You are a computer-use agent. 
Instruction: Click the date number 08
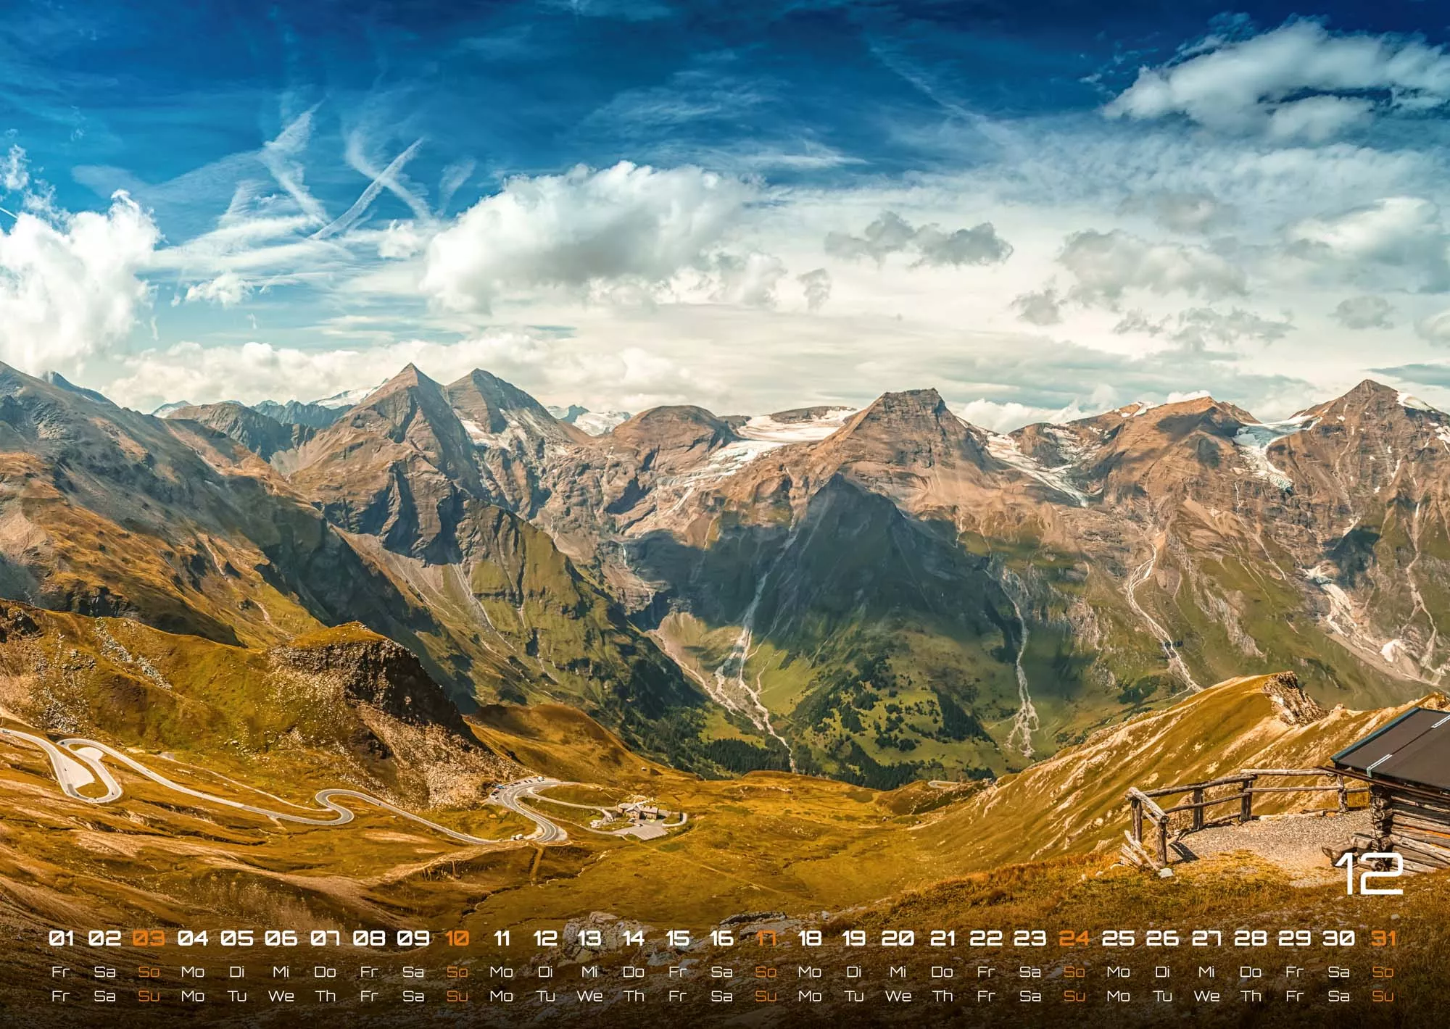tap(369, 938)
